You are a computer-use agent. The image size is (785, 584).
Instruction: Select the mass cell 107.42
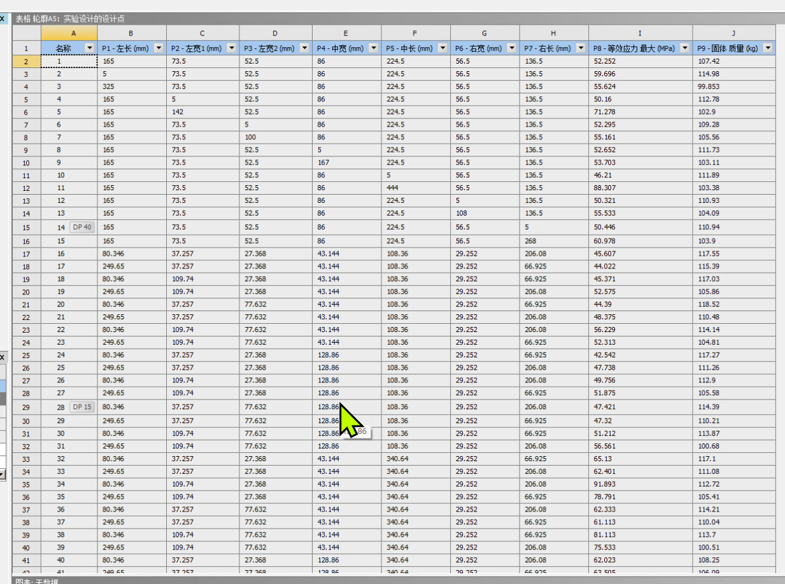[x=734, y=61]
